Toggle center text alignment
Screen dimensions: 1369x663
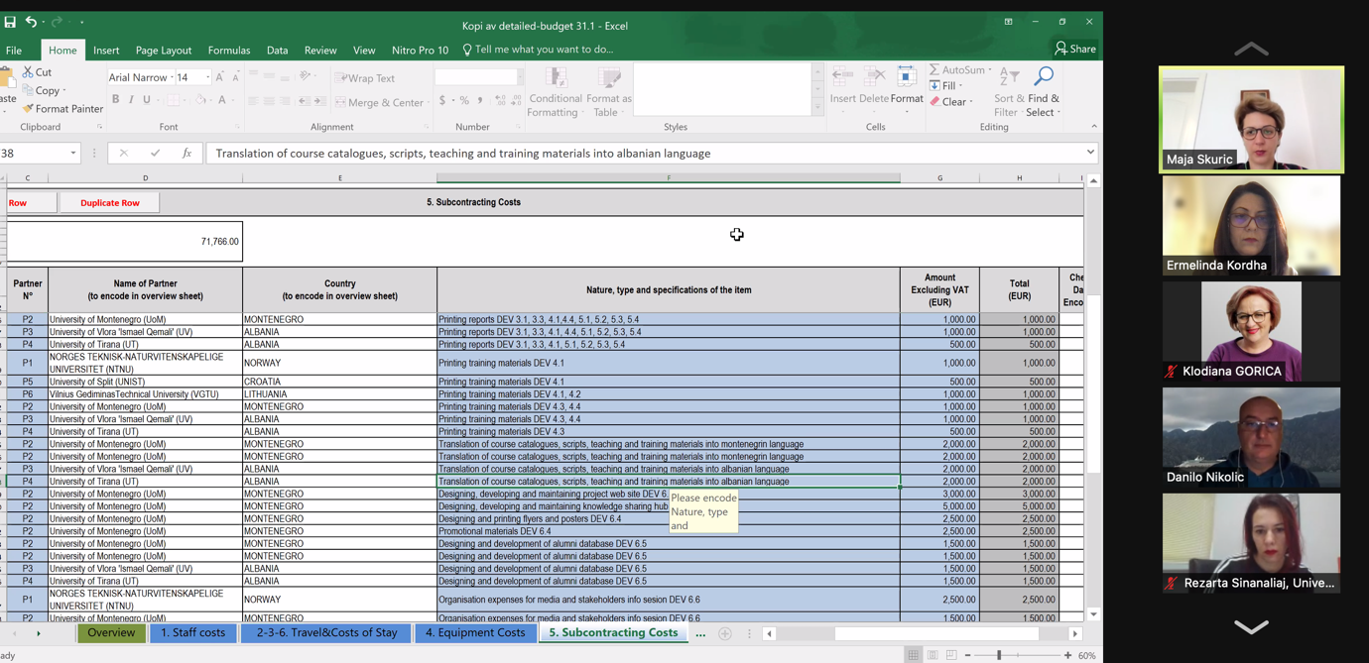pyautogui.click(x=269, y=101)
